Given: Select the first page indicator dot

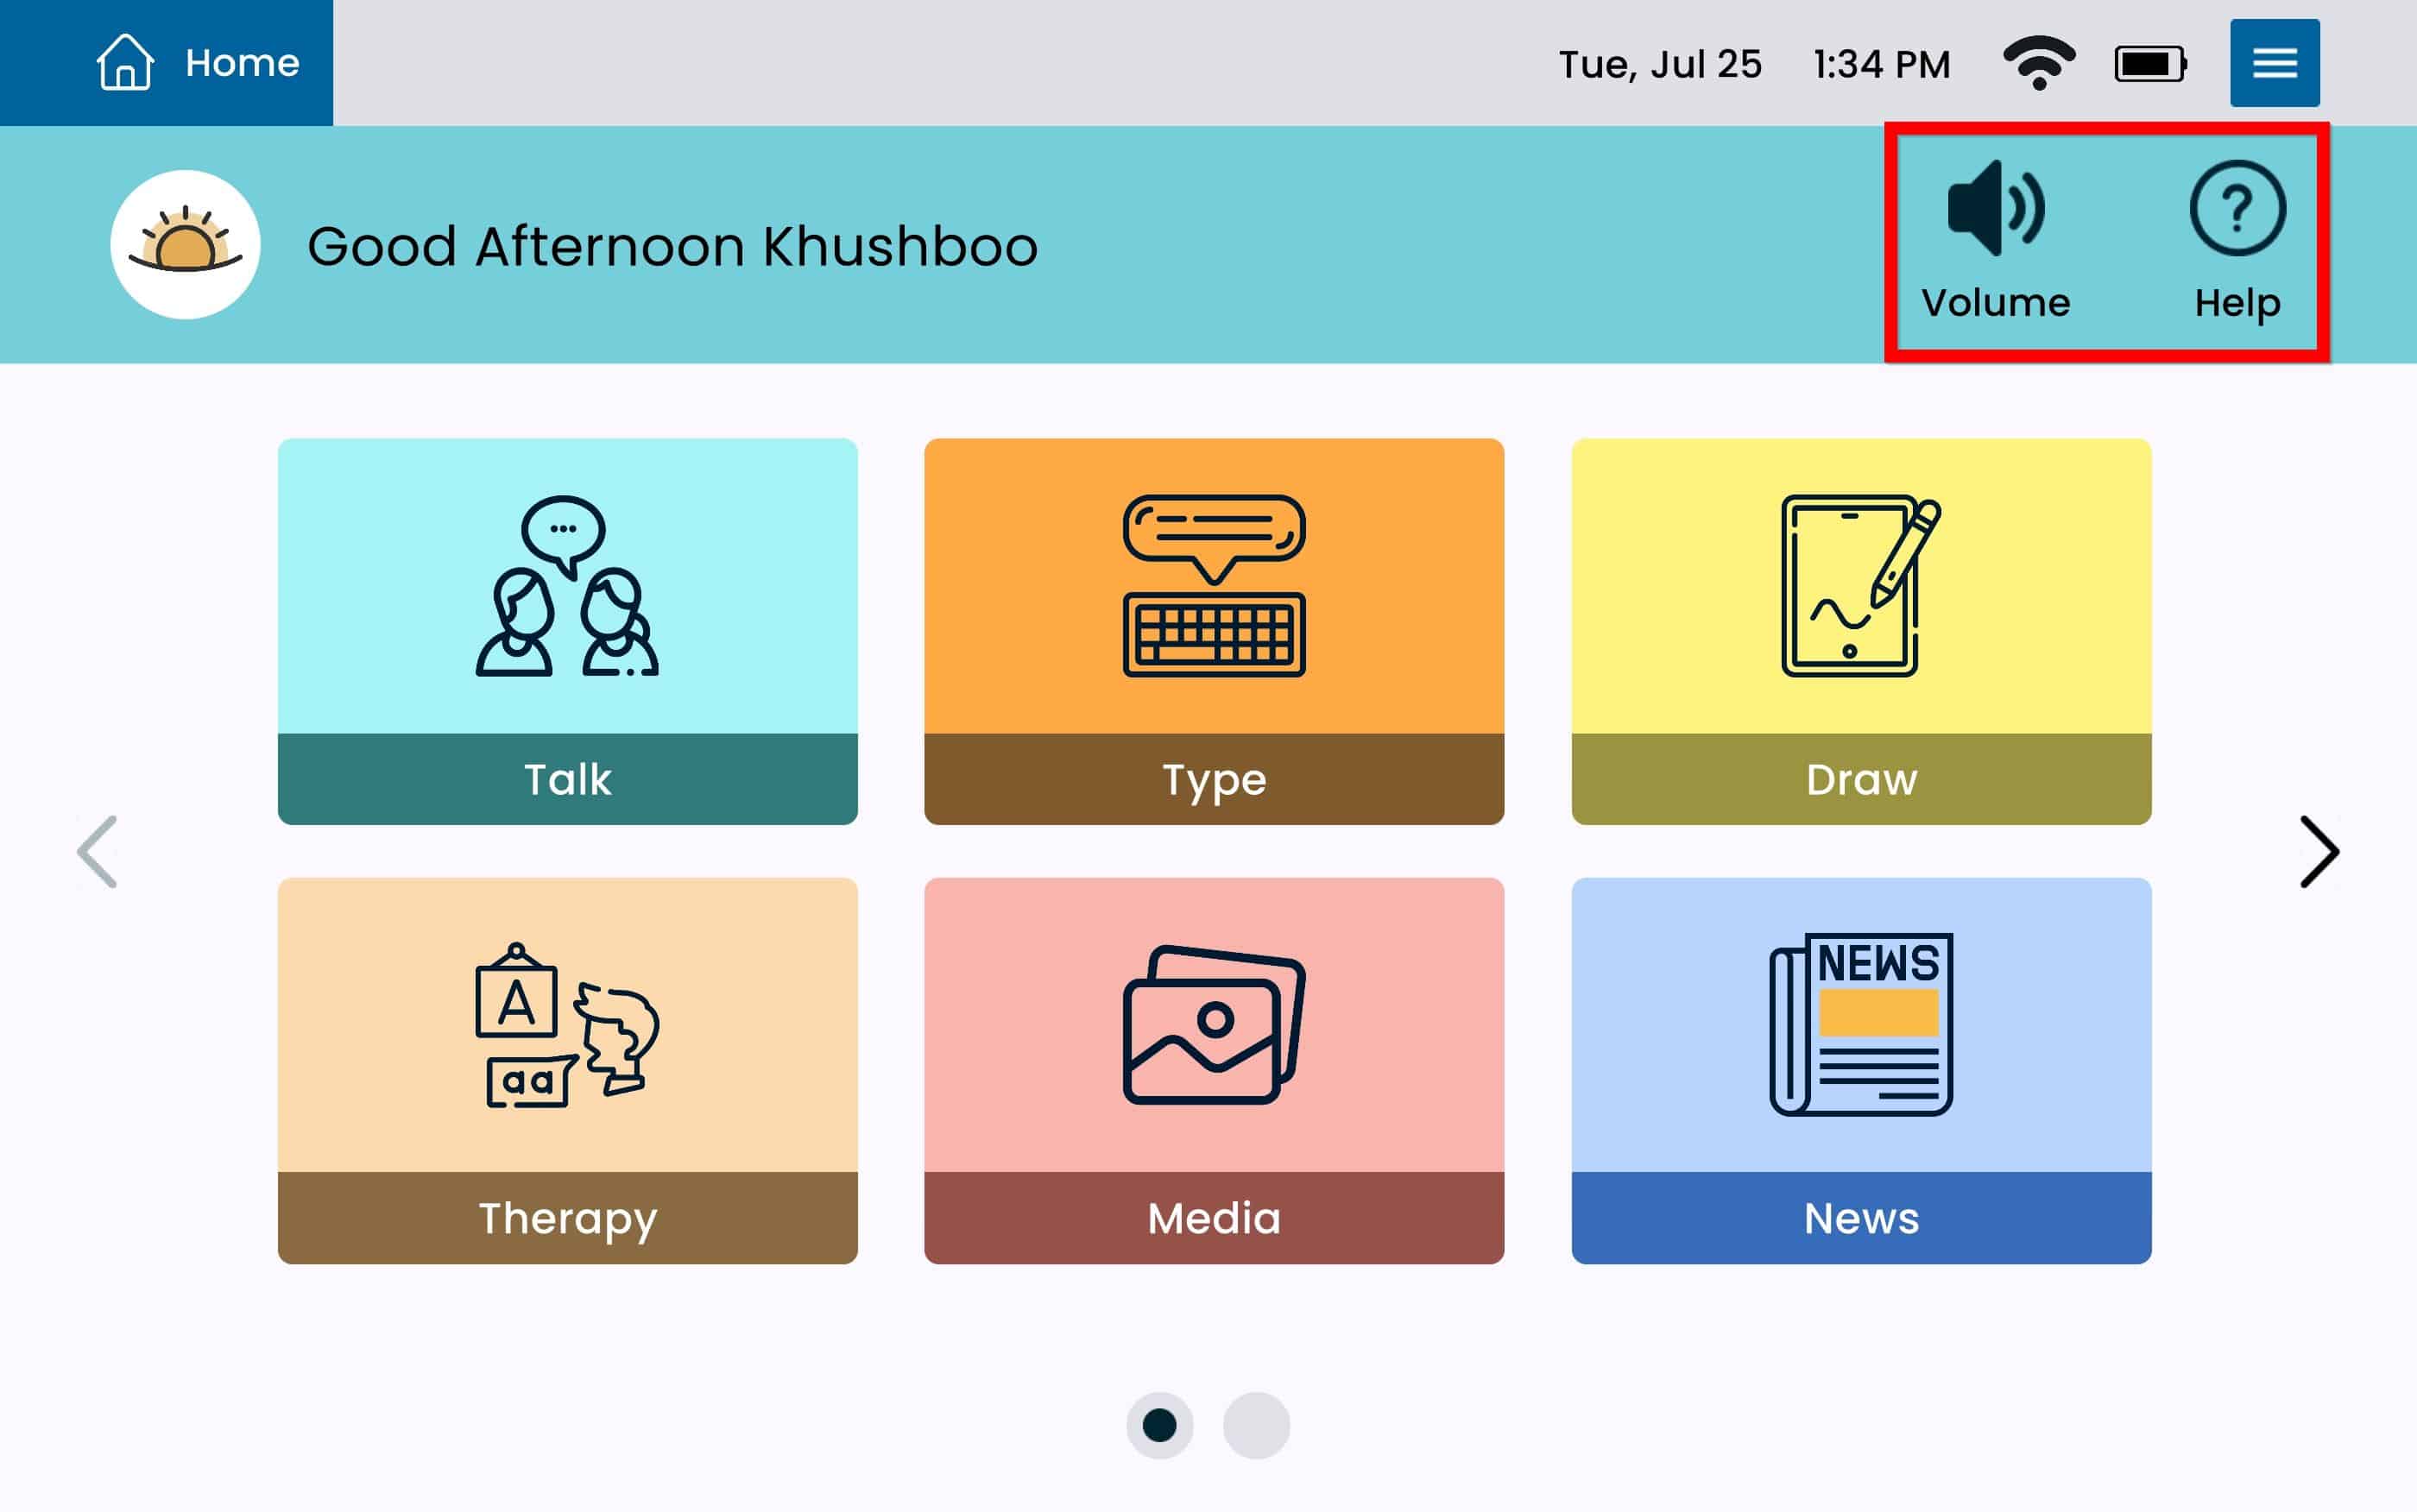Looking at the screenshot, I should (x=1159, y=1425).
